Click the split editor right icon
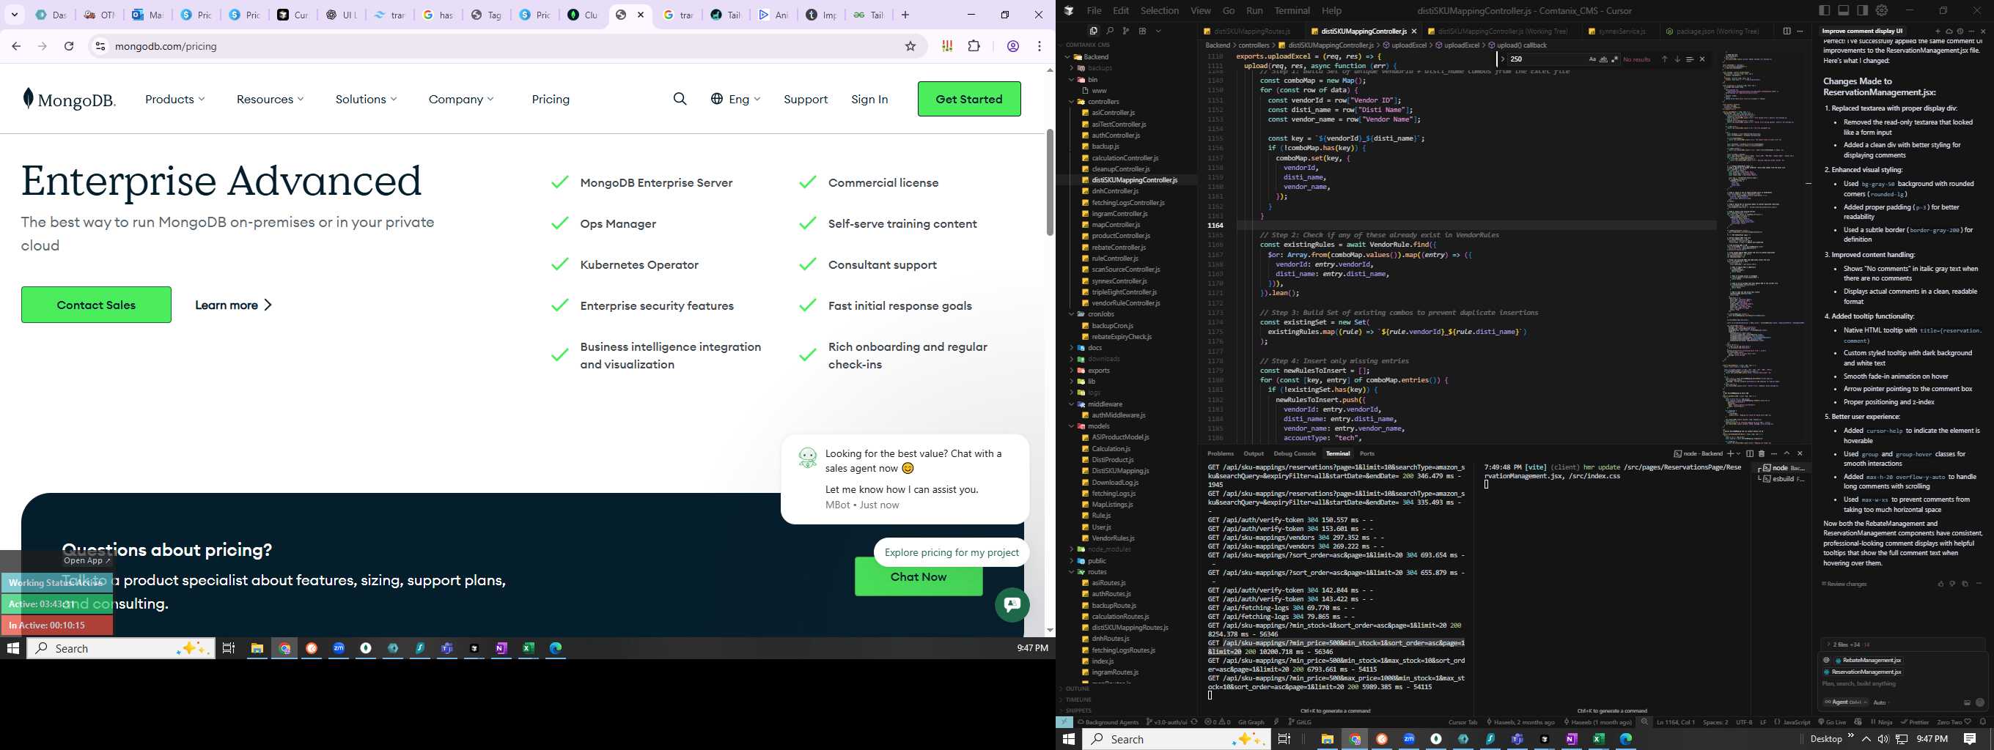Viewport: 1994px width, 750px height. [1787, 31]
